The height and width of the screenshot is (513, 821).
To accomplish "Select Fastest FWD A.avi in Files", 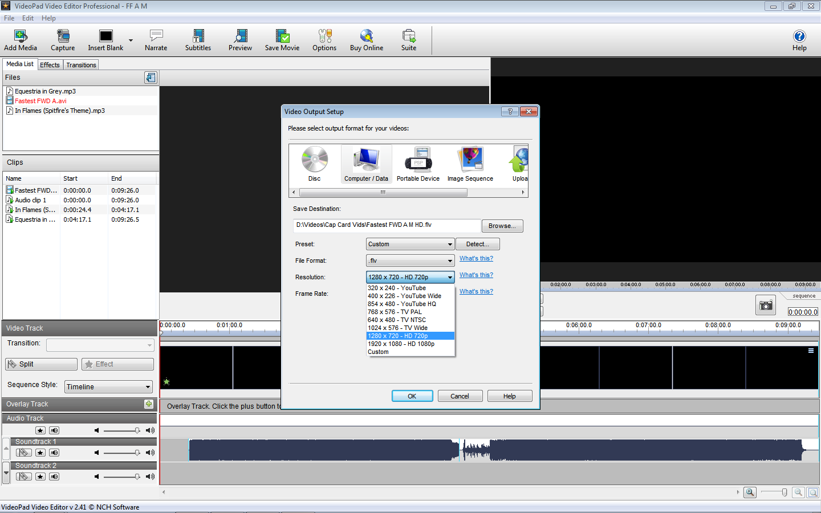I will 40,101.
